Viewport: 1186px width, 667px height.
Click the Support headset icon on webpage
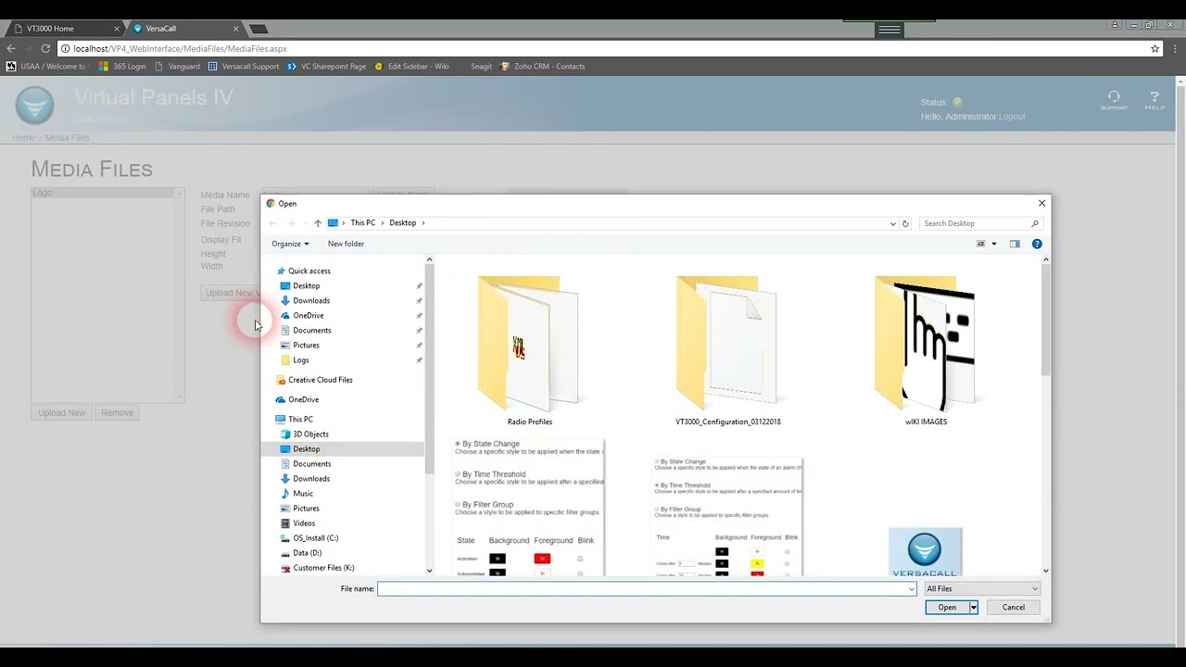[1114, 99]
